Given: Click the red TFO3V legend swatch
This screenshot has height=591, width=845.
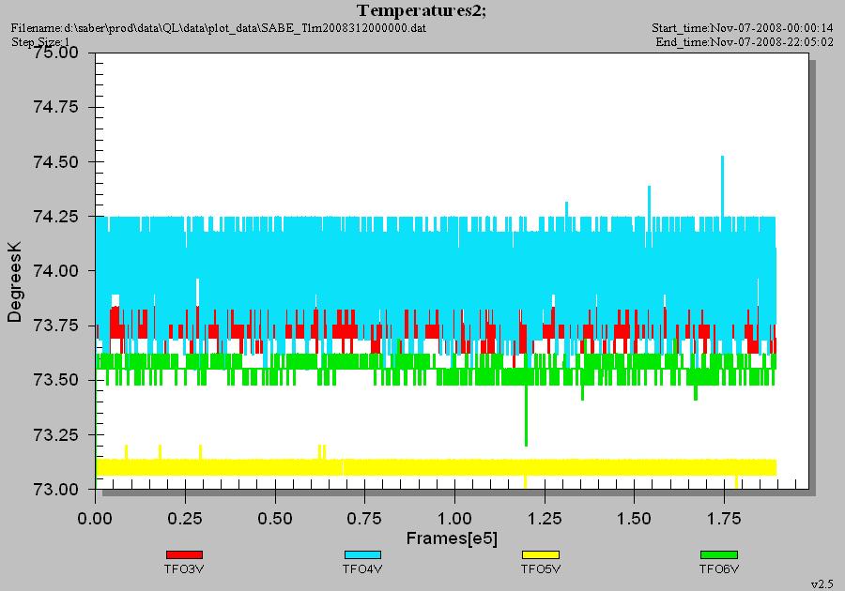Looking at the screenshot, I should coord(184,555).
